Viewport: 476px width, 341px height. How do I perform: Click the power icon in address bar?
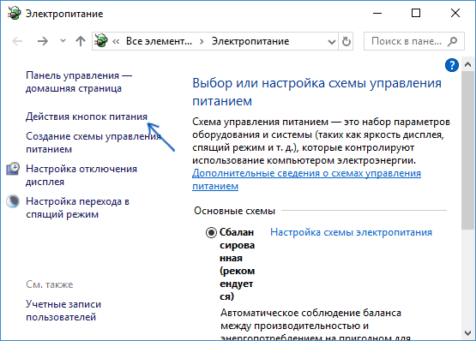pos(101,41)
